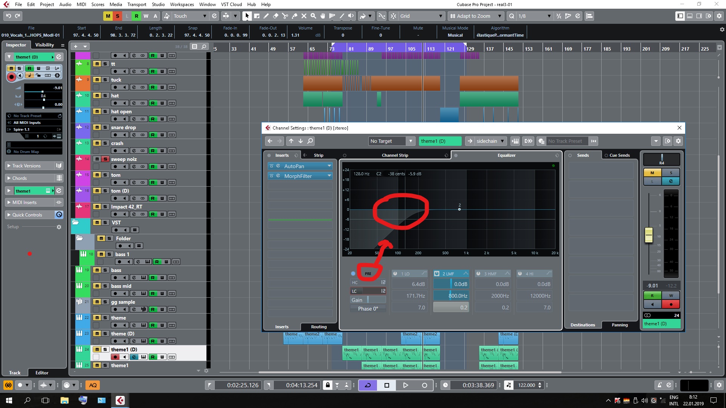Click the tempo field showing 122.000

point(526,385)
